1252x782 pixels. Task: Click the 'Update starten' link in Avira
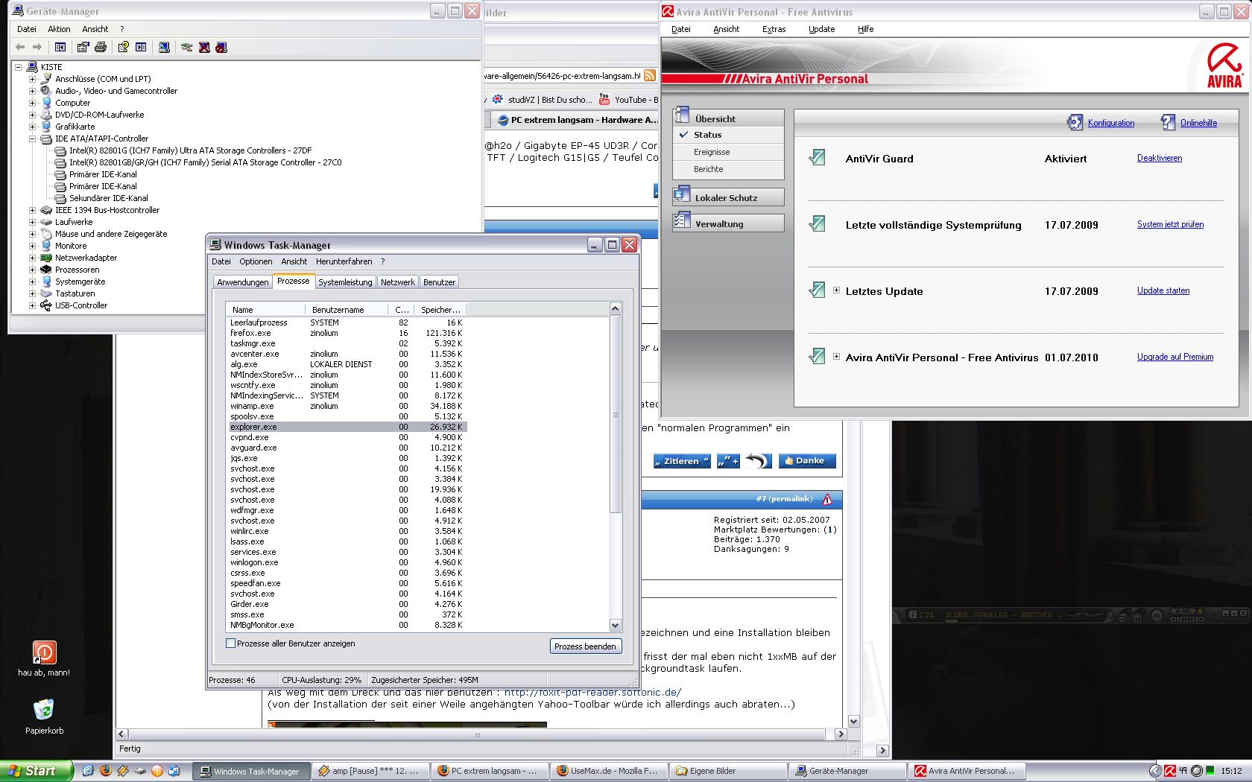pyautogui.click(x=1163, y=290)
